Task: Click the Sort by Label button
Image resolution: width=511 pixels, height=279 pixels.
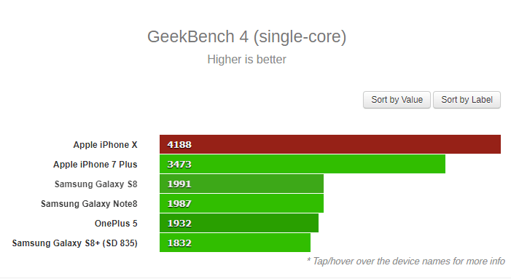Action: 467,100
